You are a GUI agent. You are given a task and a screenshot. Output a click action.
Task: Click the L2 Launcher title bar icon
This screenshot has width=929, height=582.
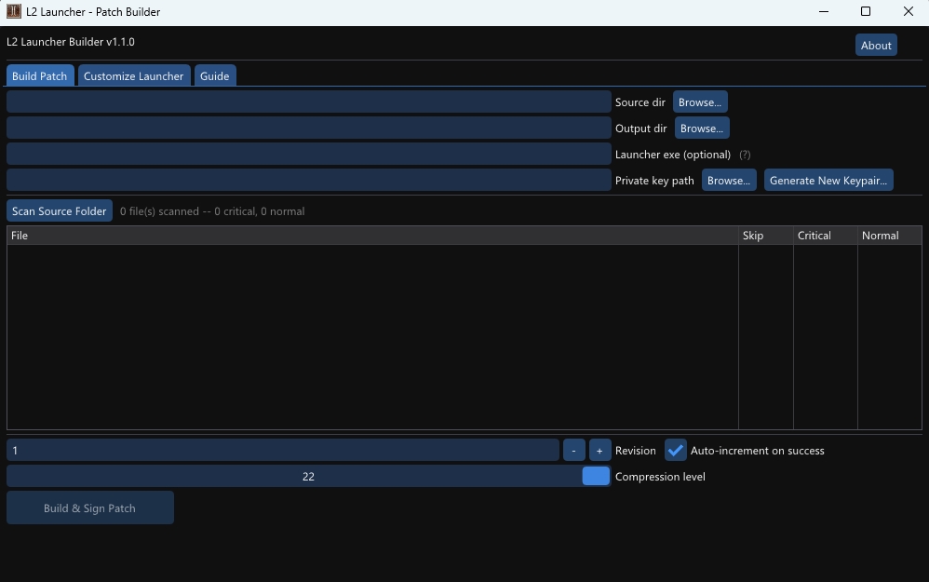13,11
